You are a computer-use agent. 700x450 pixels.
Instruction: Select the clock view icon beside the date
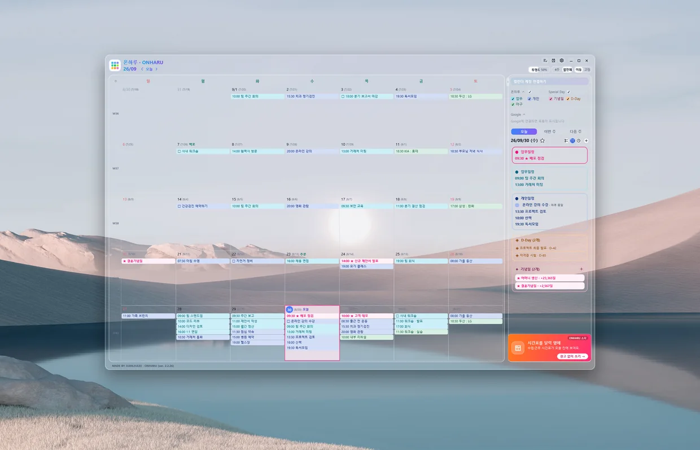coord(579,141)
